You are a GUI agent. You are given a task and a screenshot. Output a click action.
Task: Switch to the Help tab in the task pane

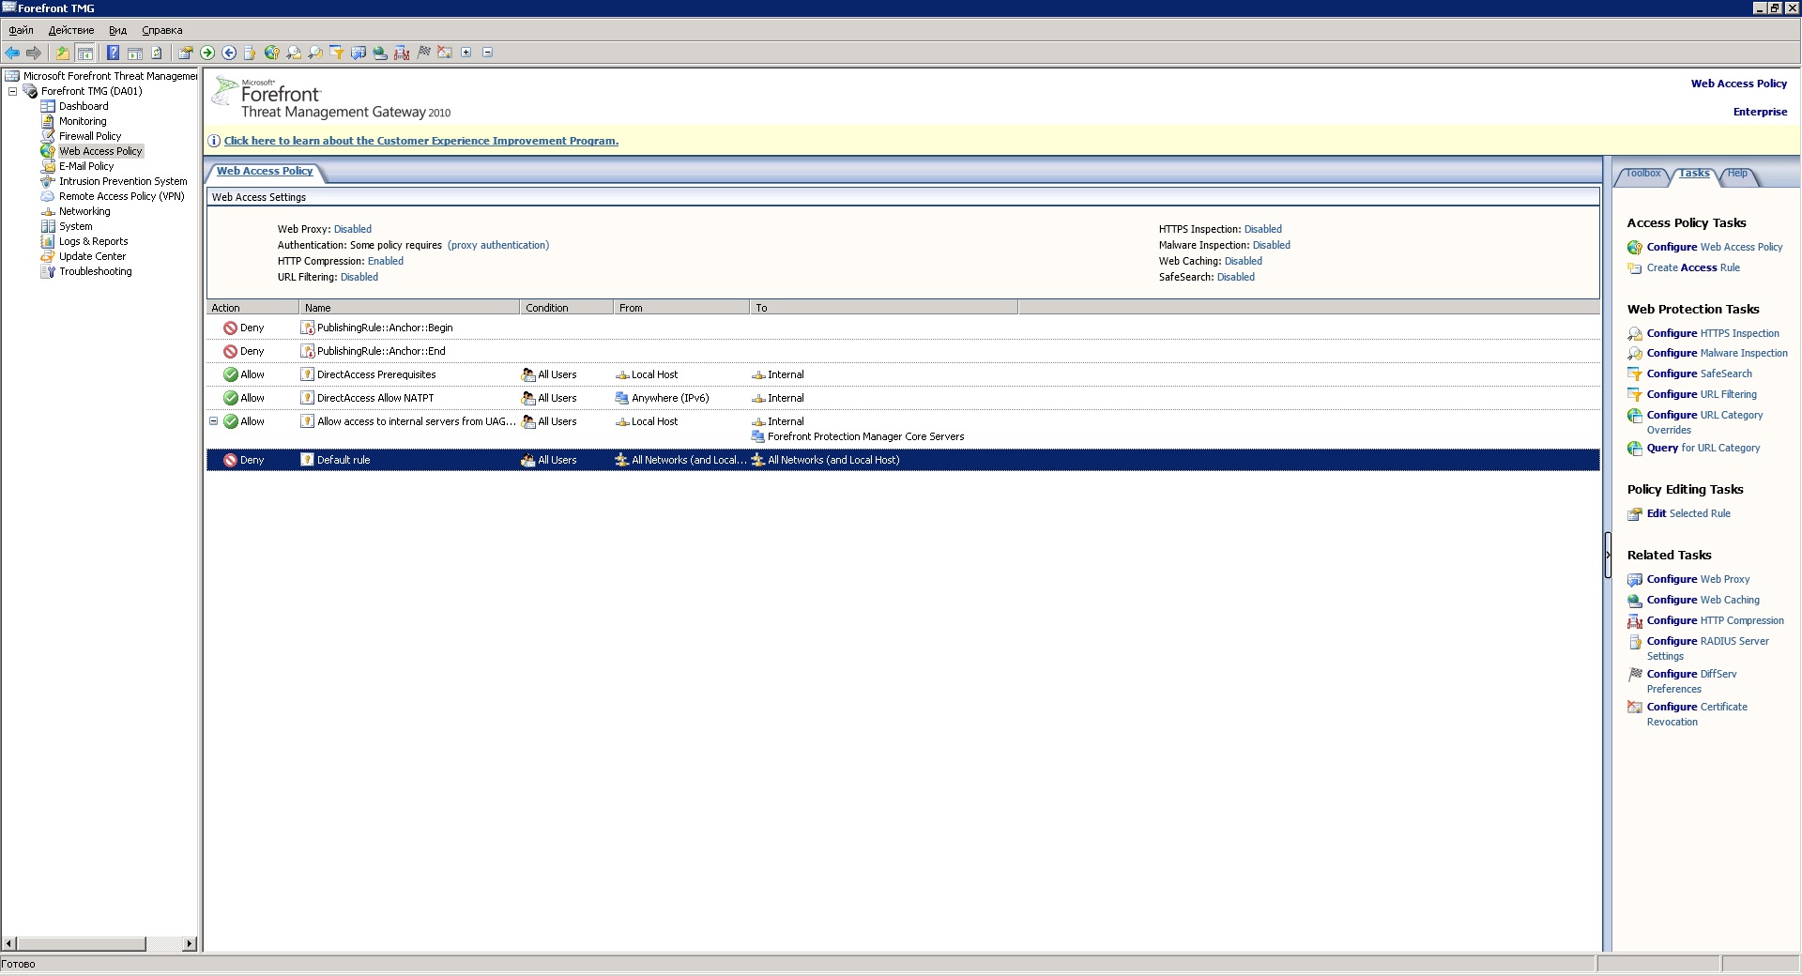point(1738,174)
